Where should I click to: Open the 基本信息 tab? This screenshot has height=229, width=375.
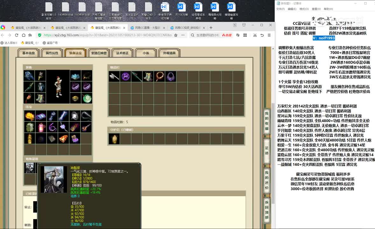28,53
